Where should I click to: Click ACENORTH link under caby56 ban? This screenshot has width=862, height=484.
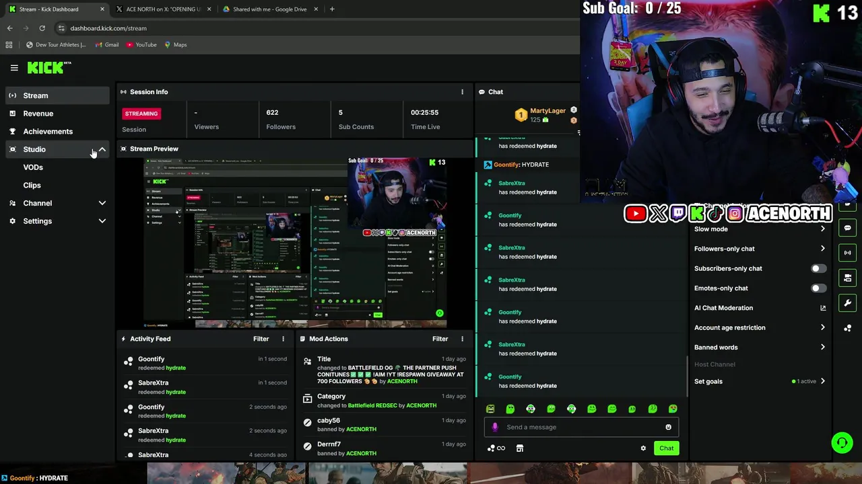click(361, 429)
